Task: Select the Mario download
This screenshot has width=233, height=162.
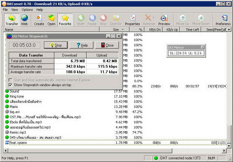Action: (x=115, y=107)
